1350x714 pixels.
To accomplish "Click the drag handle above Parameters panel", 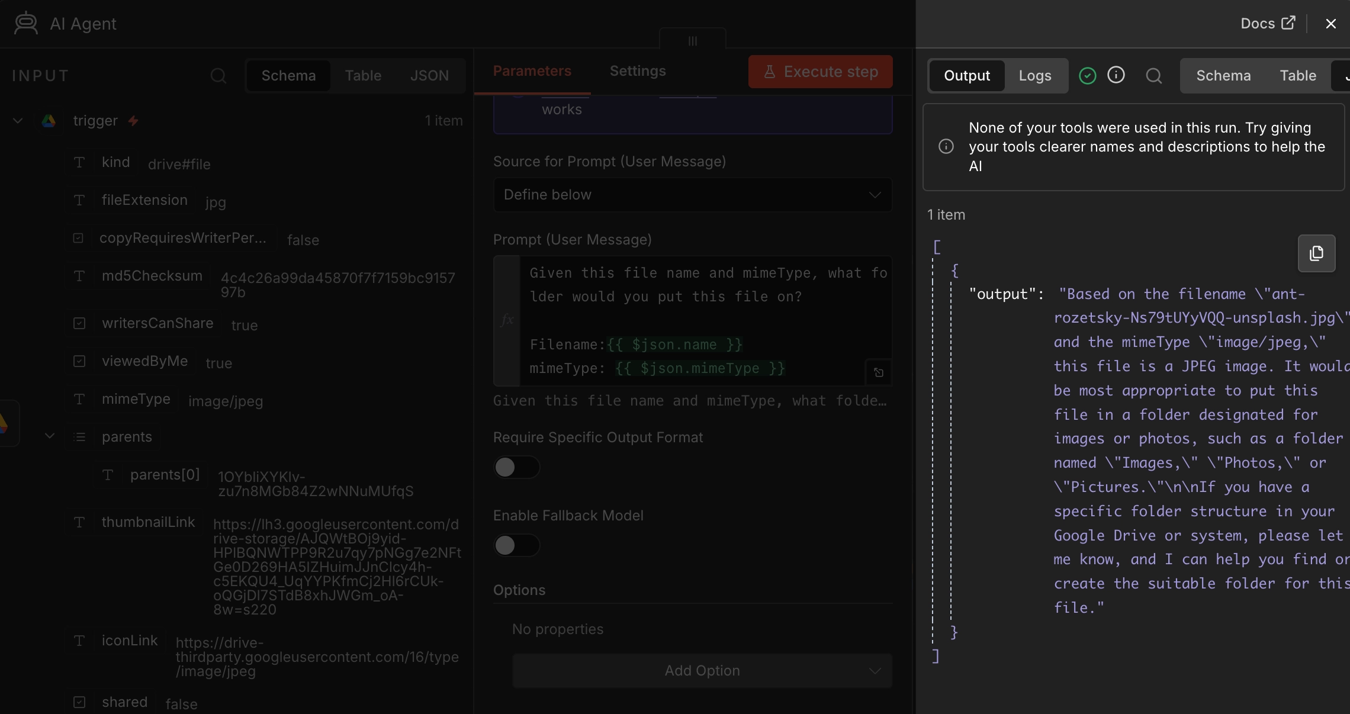I will (693, 40).
